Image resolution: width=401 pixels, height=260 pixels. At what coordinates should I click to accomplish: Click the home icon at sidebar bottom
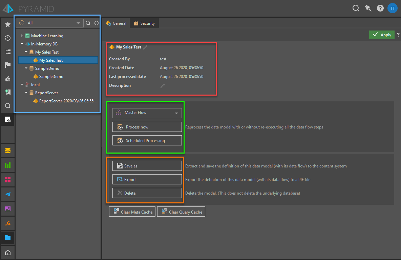point(8,253)
